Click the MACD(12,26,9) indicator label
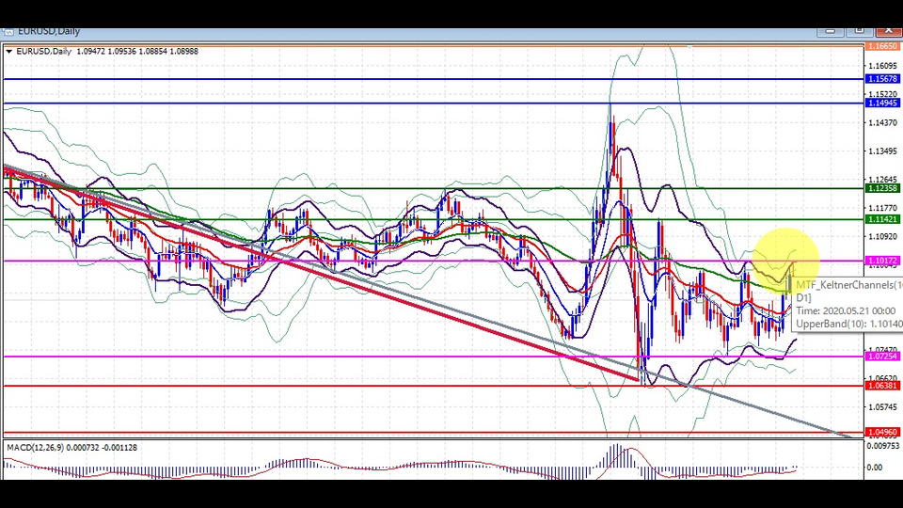Viewport: 903px width, 508px height. pyautogui.click(x=72, y=448)
